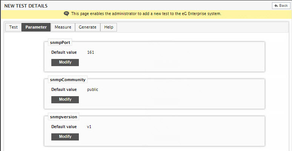Select the snmpversion section heading
292x151 pixels.
point(63,117)
